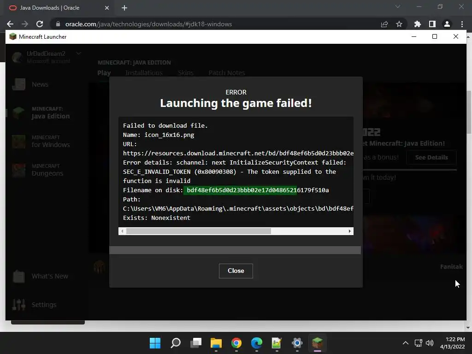Select Minecraft Java Edition in sidebar
The image size is (472, 354).
click(41, 113)
